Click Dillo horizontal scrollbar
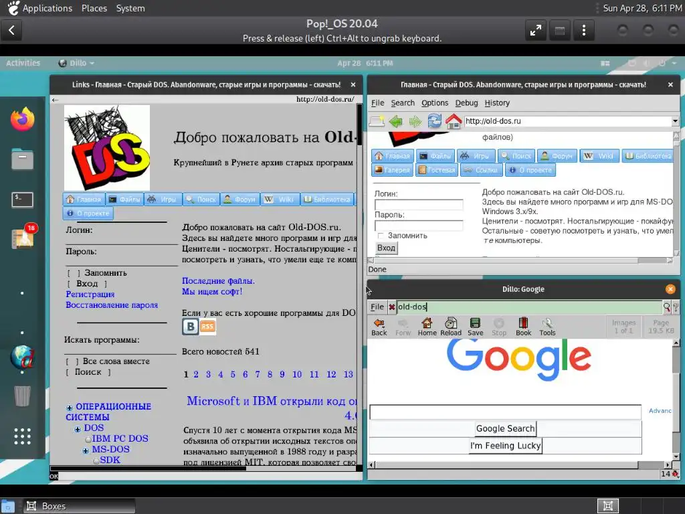Viewport: 685px width, 514px height. tap(507, 464)
